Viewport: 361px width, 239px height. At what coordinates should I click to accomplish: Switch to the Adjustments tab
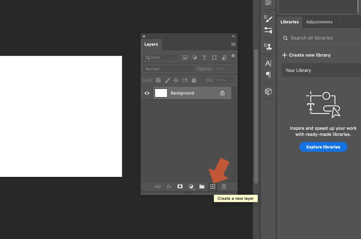(x=319, y=22)
